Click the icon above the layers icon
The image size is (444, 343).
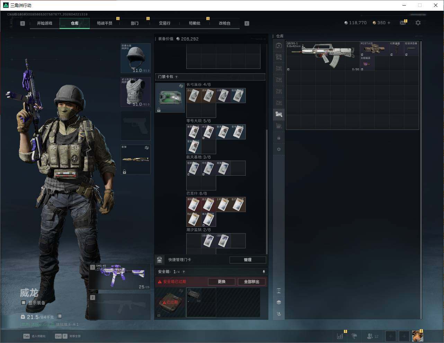tap(279, 291)
